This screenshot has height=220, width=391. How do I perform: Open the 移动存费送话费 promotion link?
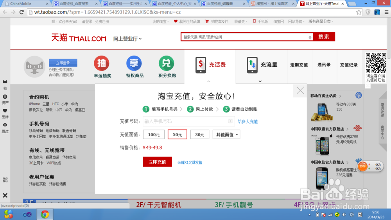pyautogui.click(x=323, y=96)
